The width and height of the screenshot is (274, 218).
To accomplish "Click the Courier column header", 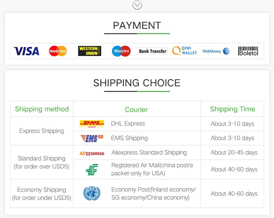I will pyautogui.click(x=136, y=109).
